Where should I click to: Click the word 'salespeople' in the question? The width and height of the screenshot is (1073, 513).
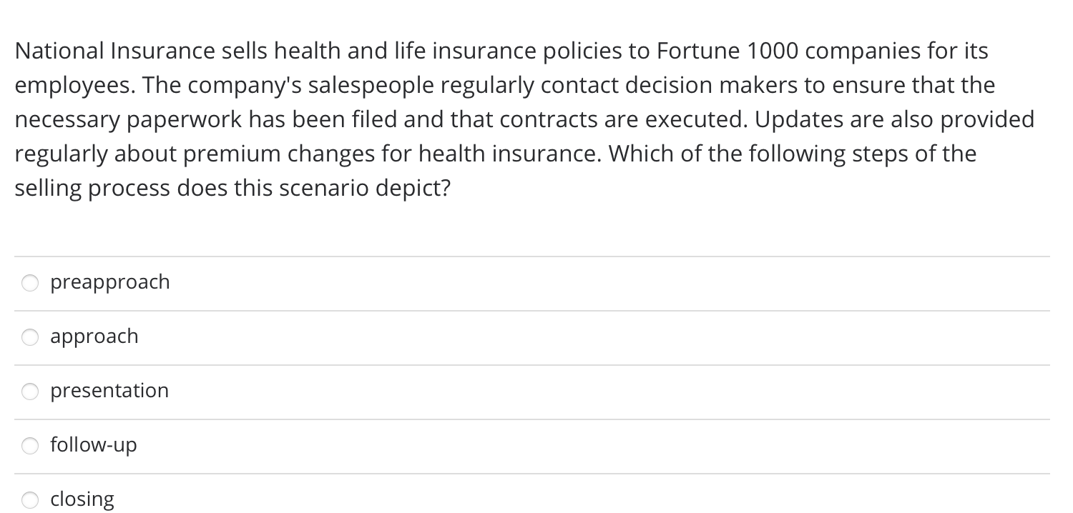click(x=371, y=86)
